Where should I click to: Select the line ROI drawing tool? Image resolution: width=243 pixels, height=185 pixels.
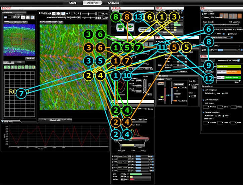pyautogui.click(x=9, y=67)
